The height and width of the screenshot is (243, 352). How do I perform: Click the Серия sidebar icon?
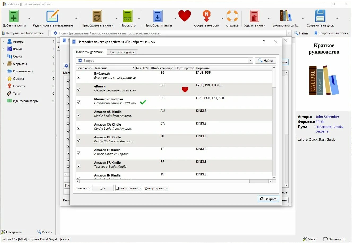tap(10, 56)
